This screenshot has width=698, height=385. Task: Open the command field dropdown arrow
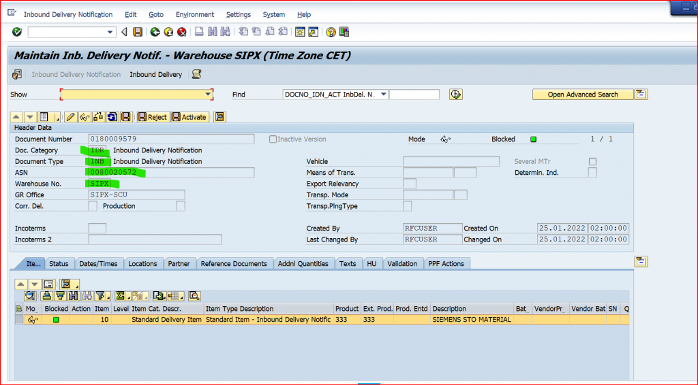[110, 32]
